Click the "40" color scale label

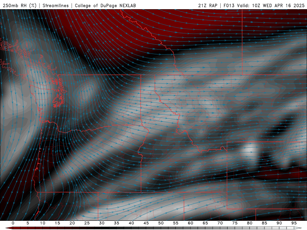[x=131, y=223]
